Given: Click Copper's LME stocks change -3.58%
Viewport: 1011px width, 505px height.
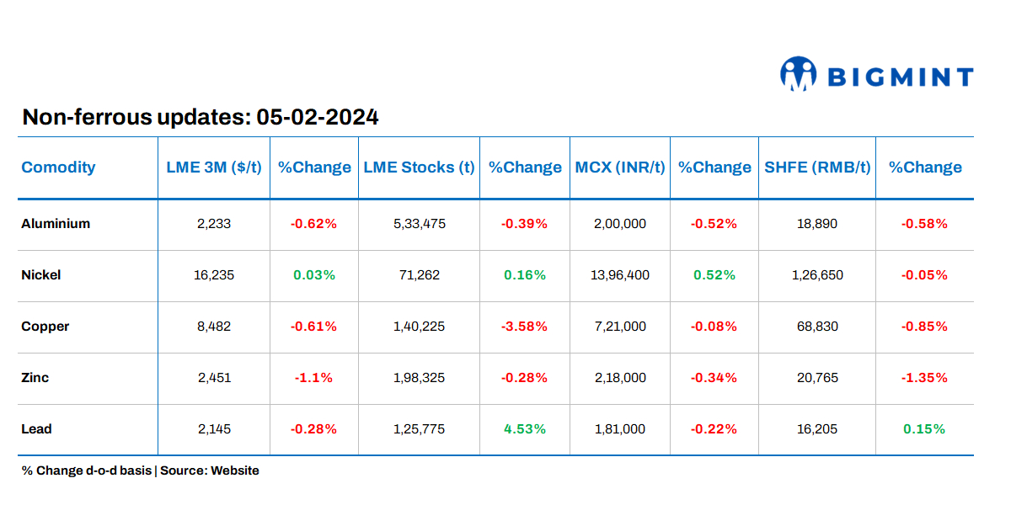Looking at the screenshot, I should coord(525,327).
